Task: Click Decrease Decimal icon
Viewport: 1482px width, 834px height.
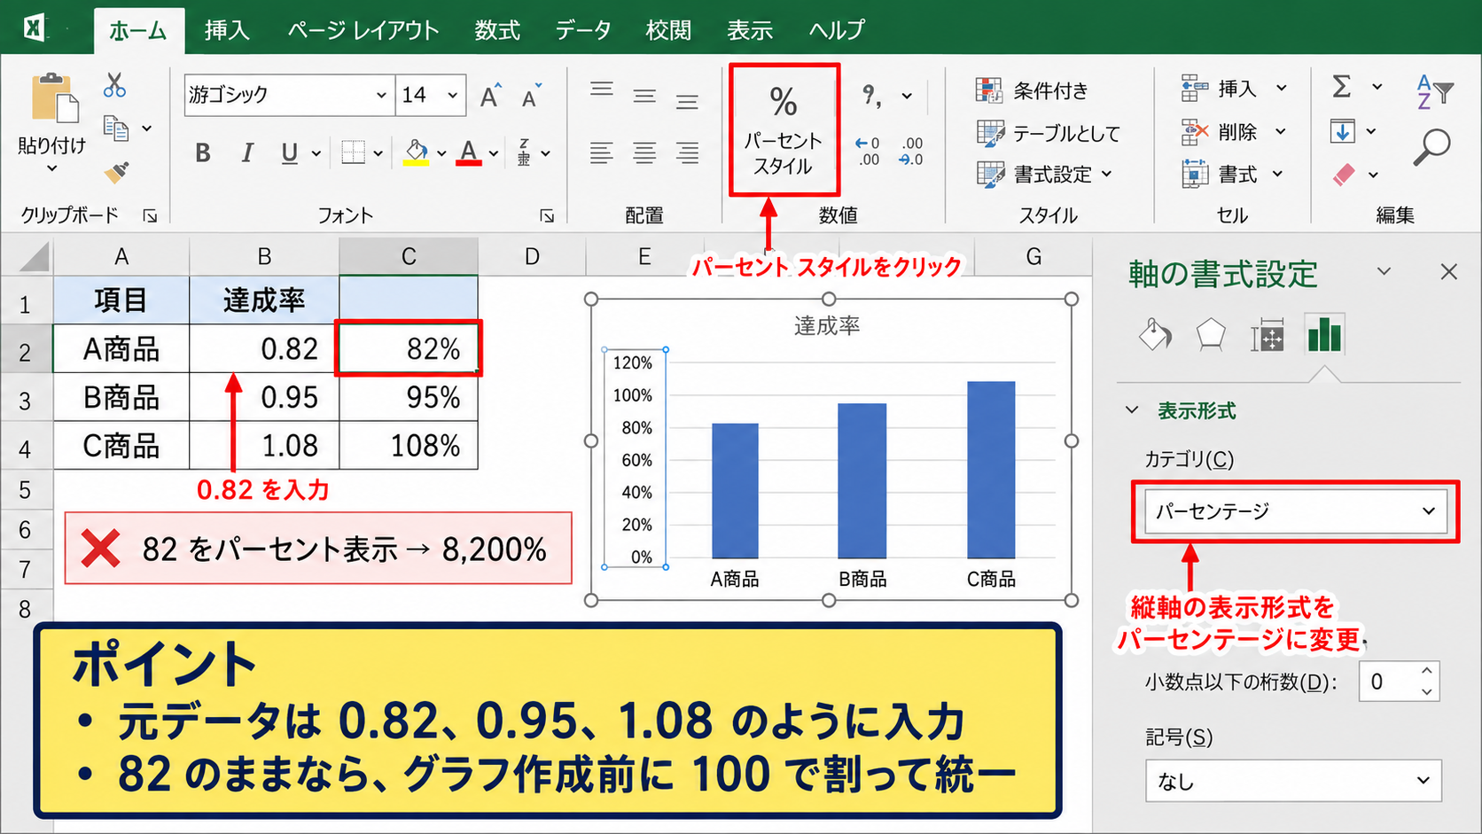Action: (910, 152)
